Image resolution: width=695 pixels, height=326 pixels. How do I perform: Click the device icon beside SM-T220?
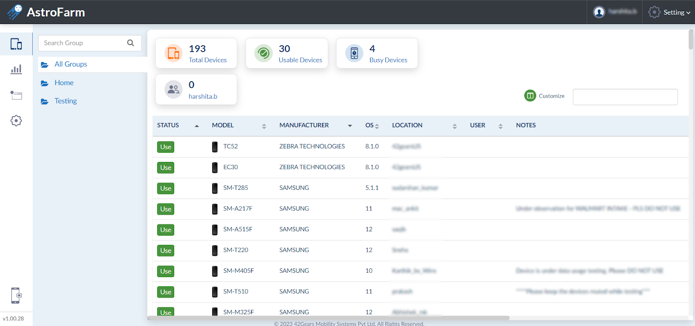click(x=215, y=251)
